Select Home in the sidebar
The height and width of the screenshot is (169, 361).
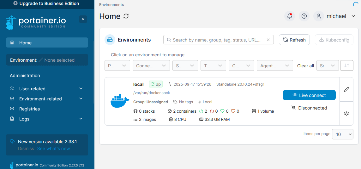point(47,43)
